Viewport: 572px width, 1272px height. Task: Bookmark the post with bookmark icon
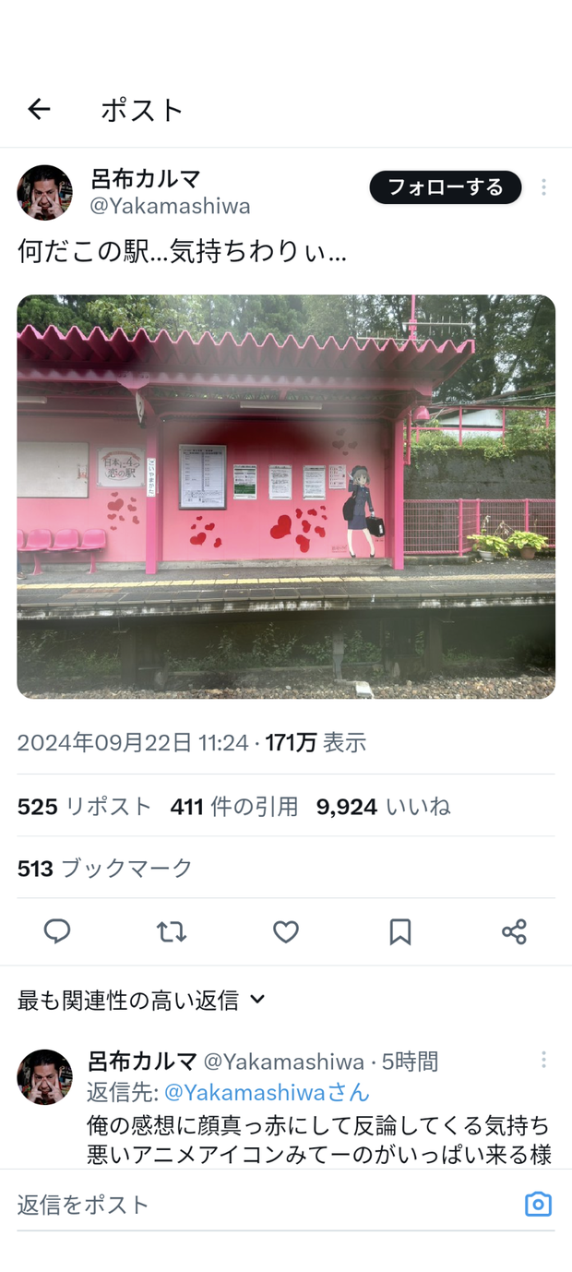pos(400,931)
